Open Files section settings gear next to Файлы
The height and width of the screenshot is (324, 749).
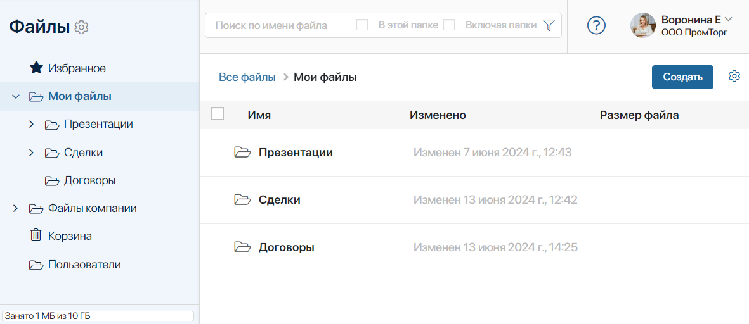(x=82, y=27)
